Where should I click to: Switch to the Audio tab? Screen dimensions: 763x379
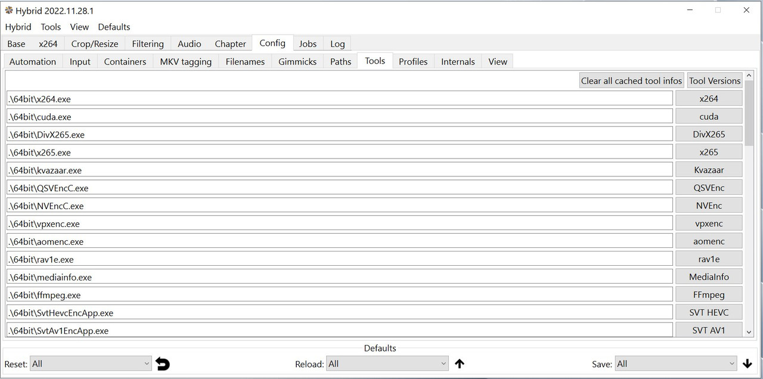click(190, 44)
